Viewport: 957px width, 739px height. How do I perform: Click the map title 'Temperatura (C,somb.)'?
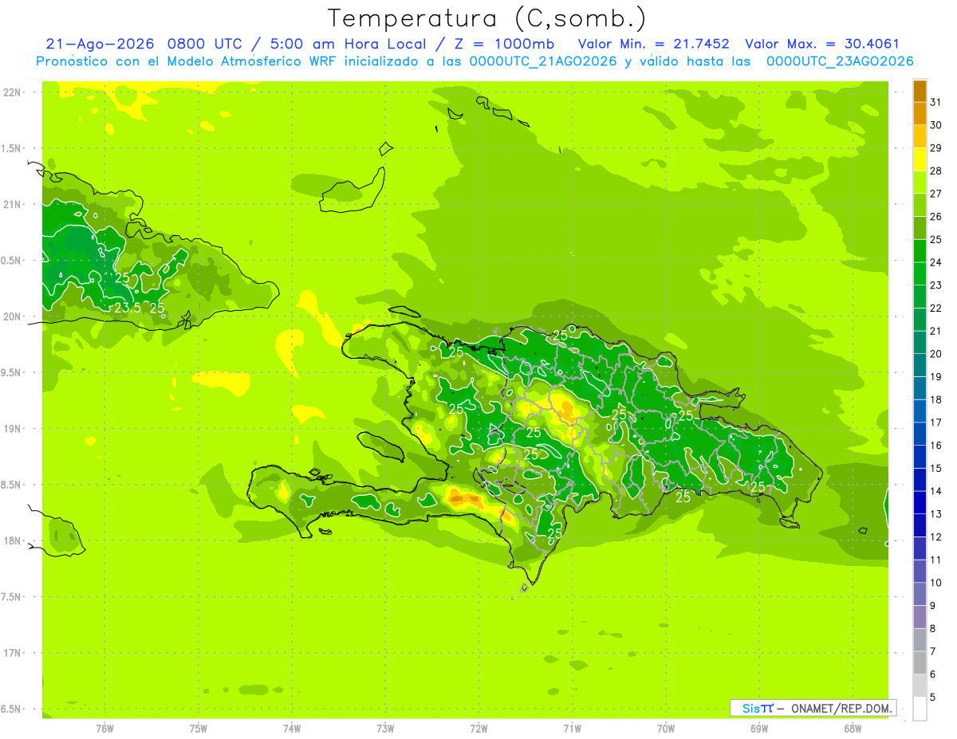pos(486,18)
